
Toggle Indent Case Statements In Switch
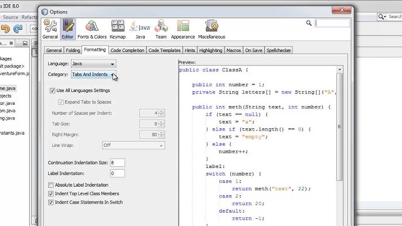pyautogui.click(x=51, y=203)
